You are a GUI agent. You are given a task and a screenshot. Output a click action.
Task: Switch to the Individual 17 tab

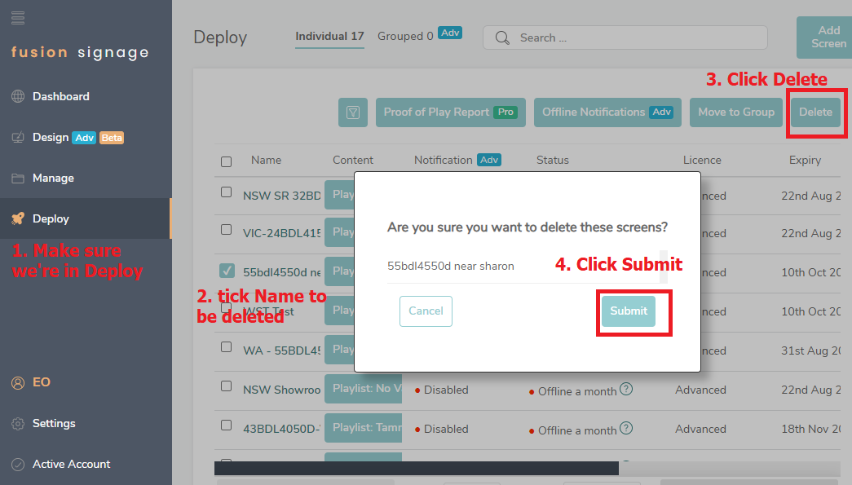[x=329, y=37]
